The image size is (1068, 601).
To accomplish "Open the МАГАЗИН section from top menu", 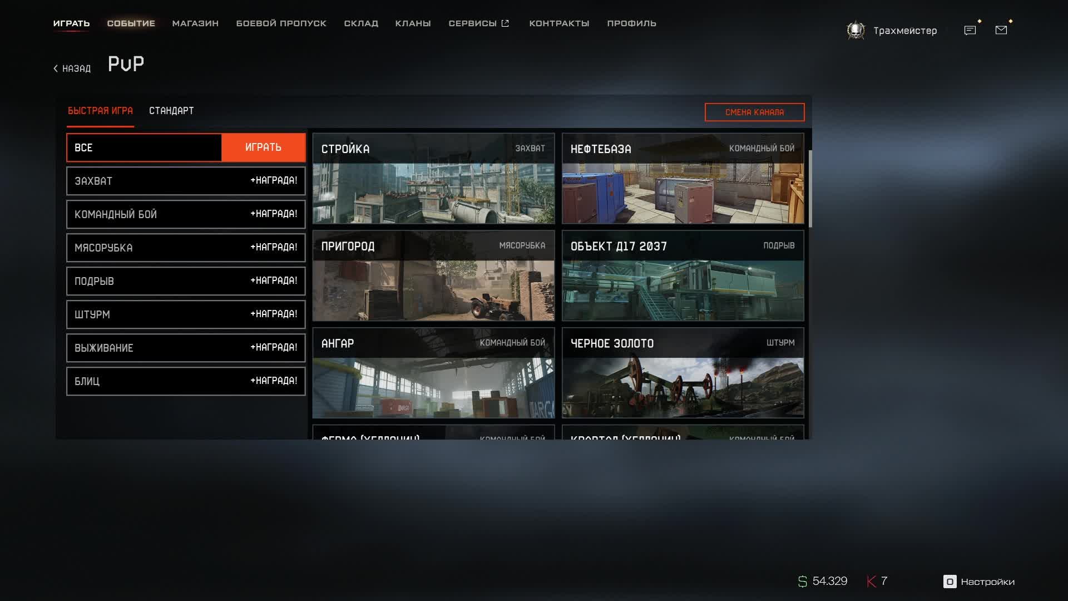I will [x=195, y=23].
